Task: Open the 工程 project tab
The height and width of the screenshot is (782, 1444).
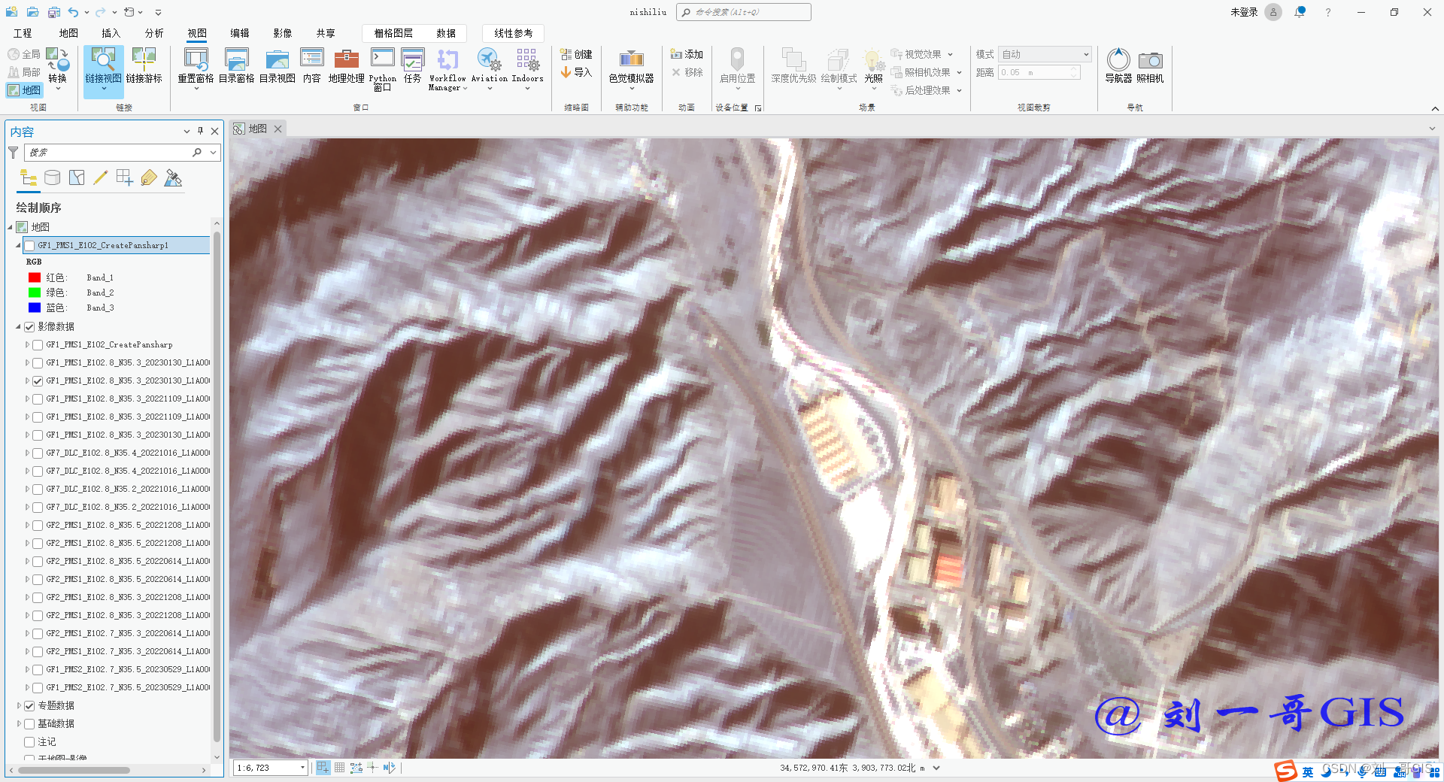Action: pos(23,33)
